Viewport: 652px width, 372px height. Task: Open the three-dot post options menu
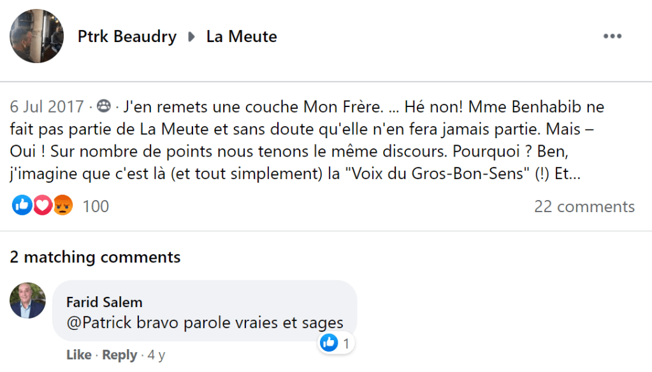[612, 36]
